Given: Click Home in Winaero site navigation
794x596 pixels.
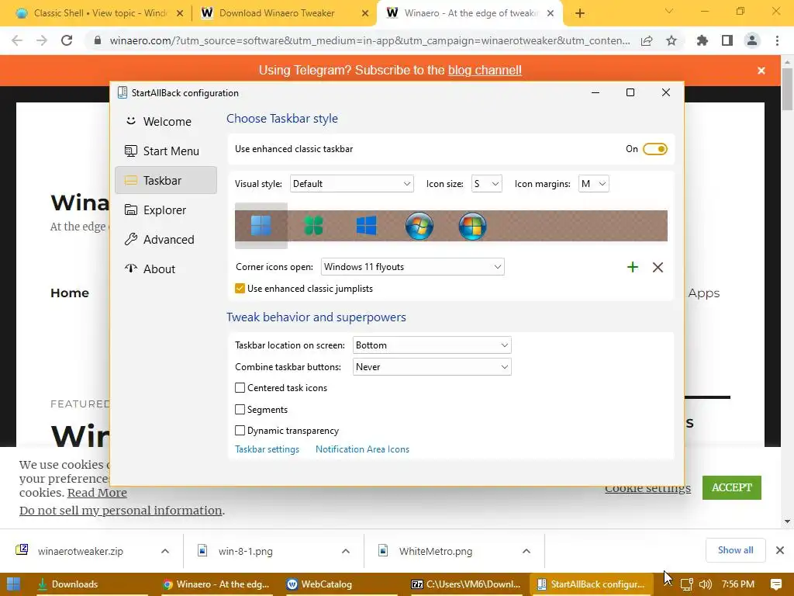Looking at the screenshot, I should [69, 293].
